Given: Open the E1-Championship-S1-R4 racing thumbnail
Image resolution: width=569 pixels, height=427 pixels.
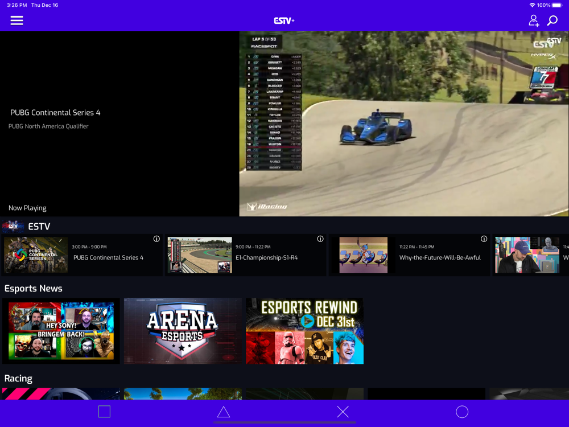Looking at the screenshot, I should pos(200,255).
